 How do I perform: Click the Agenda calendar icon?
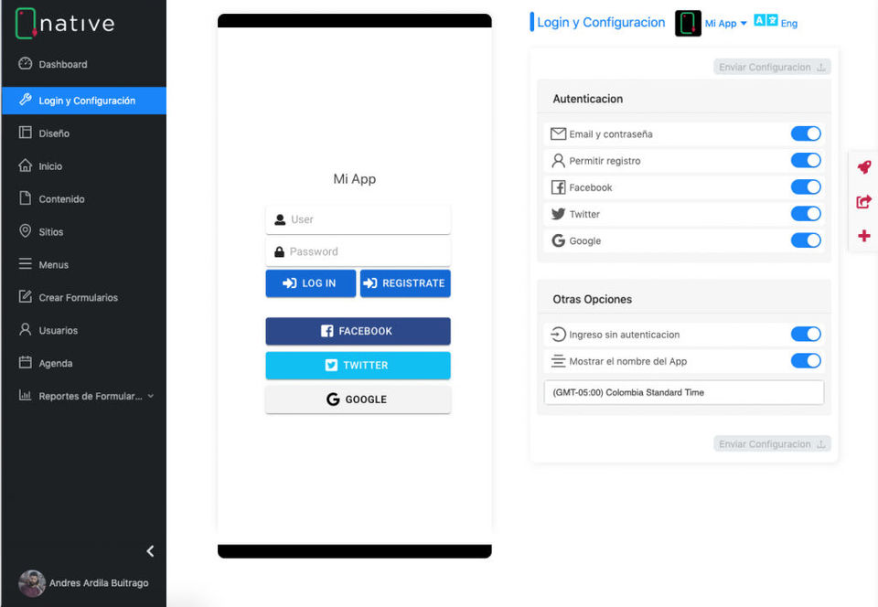pyautogui.click(x=26, y=362)
